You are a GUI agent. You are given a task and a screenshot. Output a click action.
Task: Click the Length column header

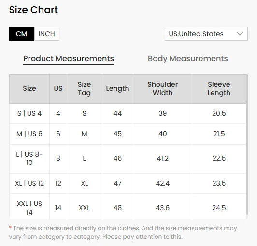pyautogui.click(x=117, y=89)
